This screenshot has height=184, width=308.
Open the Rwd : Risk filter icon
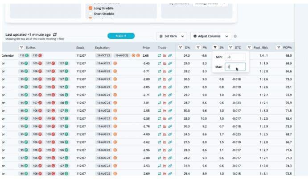pyautogui.click(x=249, y=47)
